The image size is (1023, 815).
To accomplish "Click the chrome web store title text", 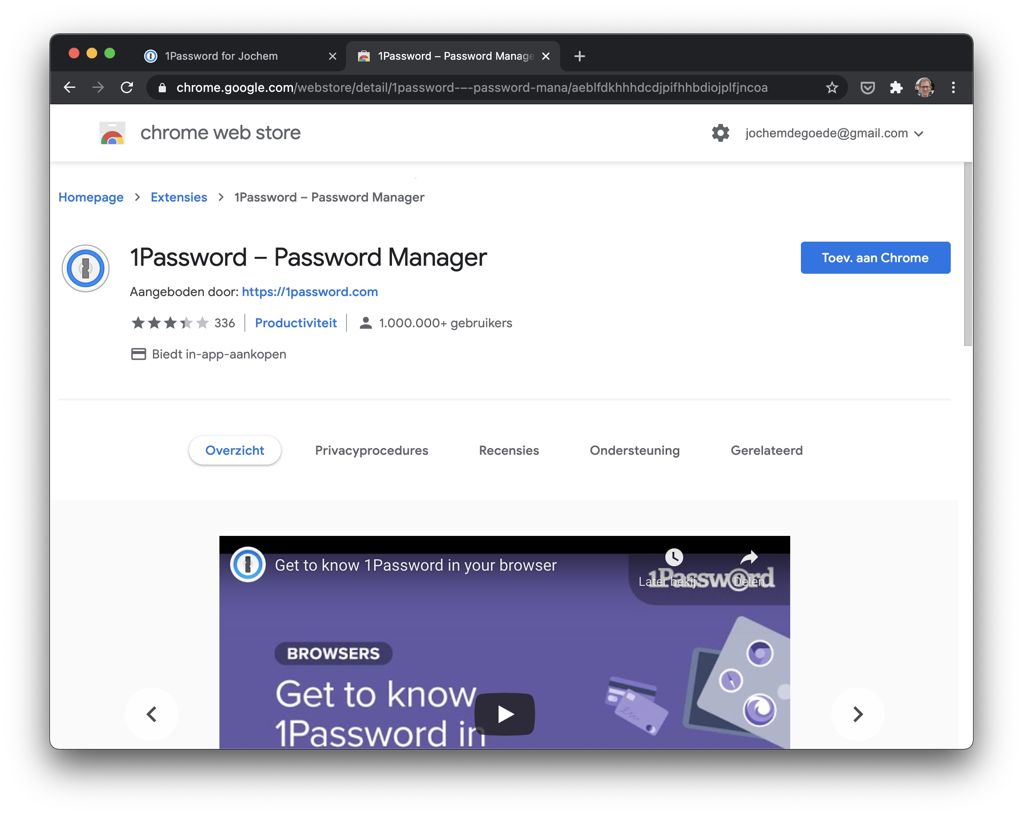I will 220,132.
